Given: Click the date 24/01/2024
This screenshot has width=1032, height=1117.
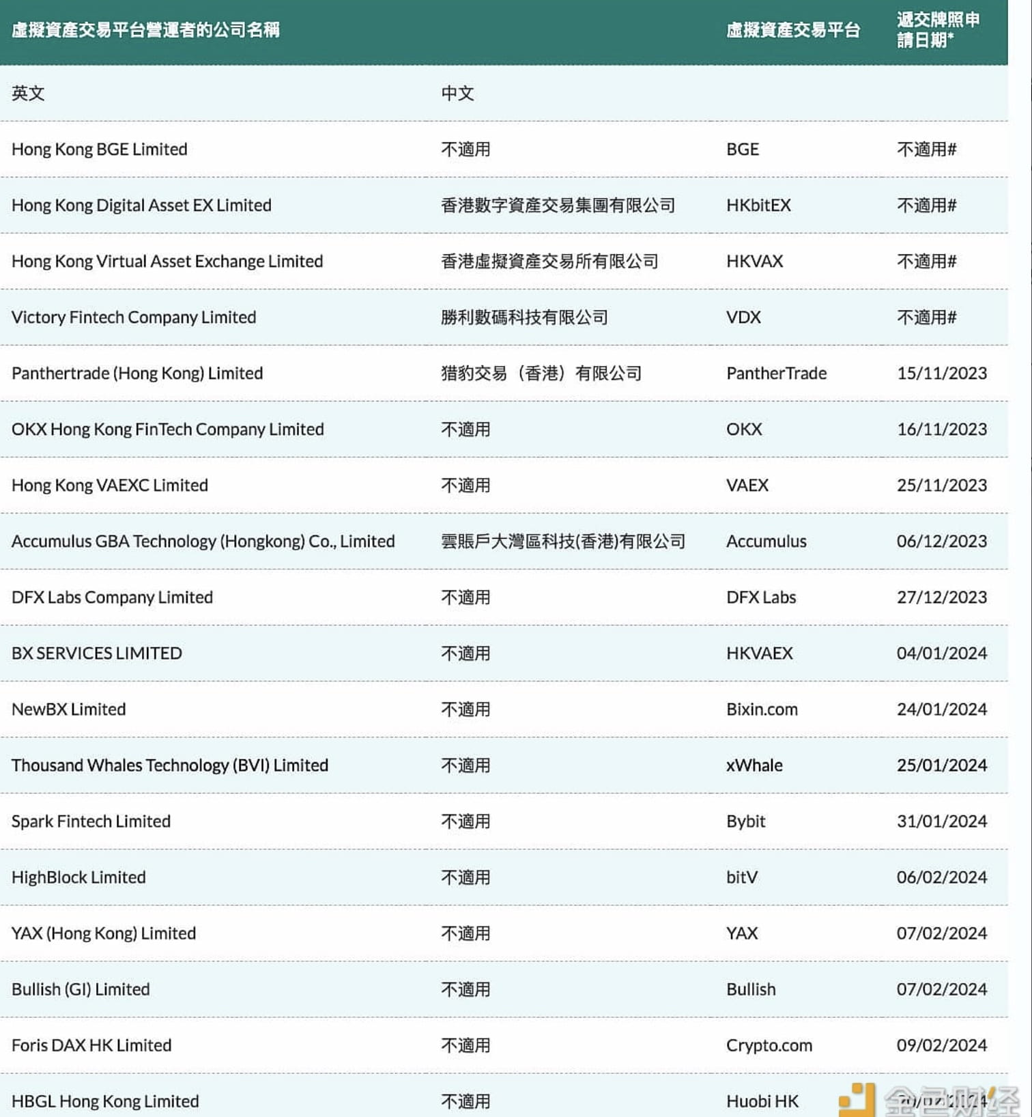Looking at the screenshot, I should point(942,709).
